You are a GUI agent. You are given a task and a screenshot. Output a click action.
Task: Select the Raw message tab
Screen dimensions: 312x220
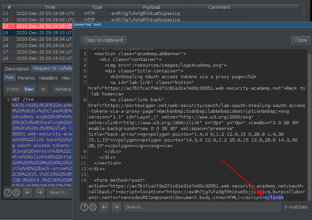point(9,78)
